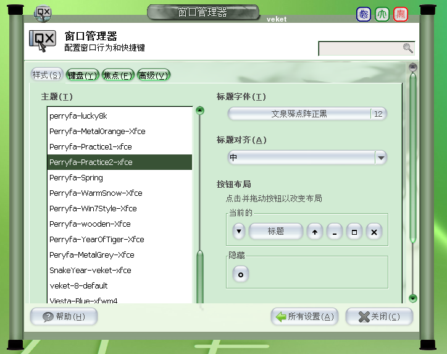
Task: Click main panel scrollbar up arrow
Action: click(x=413, y=67)
